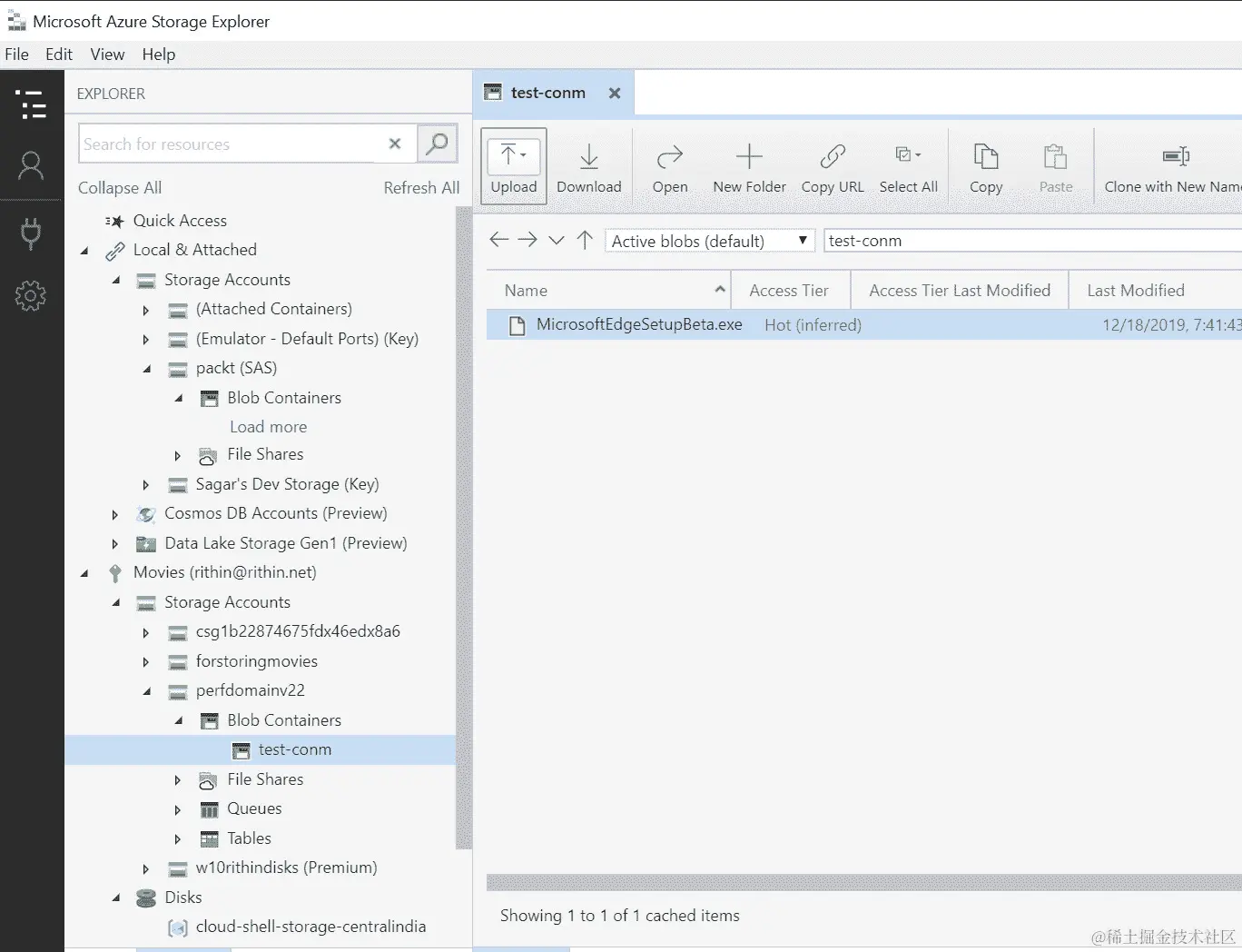Click the Hot (inferred) tier cell

[813, 325]
